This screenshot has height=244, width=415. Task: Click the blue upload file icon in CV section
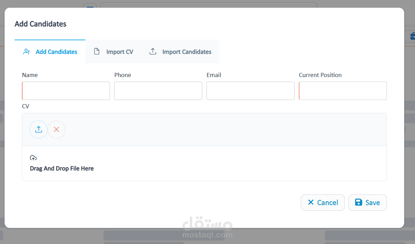38,129
